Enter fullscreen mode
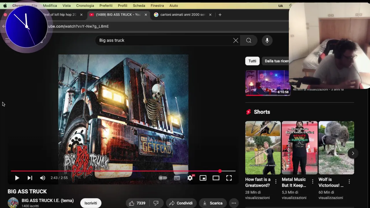The height and width of the screenshot is (208, 370). pyautogui.click(x=229, y=178)
